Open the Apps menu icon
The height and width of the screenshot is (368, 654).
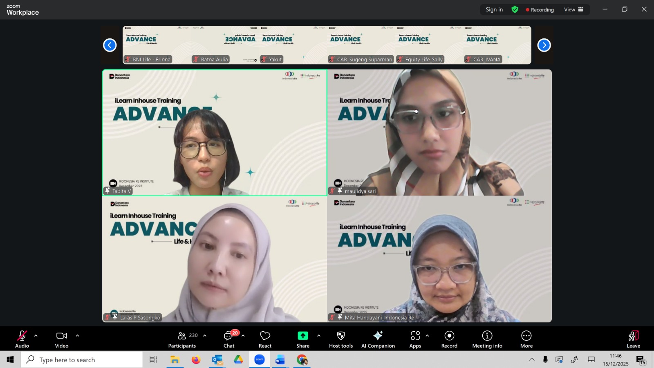pos(415,339)
